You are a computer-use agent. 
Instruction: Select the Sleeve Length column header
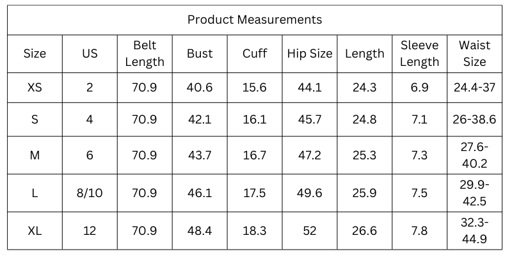coord(420,54)
